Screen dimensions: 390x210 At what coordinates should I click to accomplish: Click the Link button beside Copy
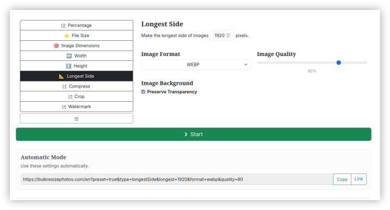tap(358, 179)
